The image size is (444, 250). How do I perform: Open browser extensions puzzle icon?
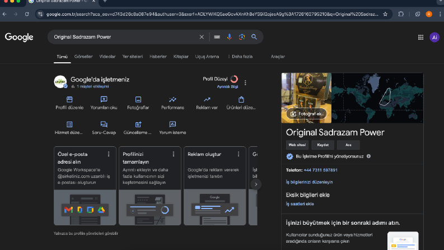click(401, 14)
